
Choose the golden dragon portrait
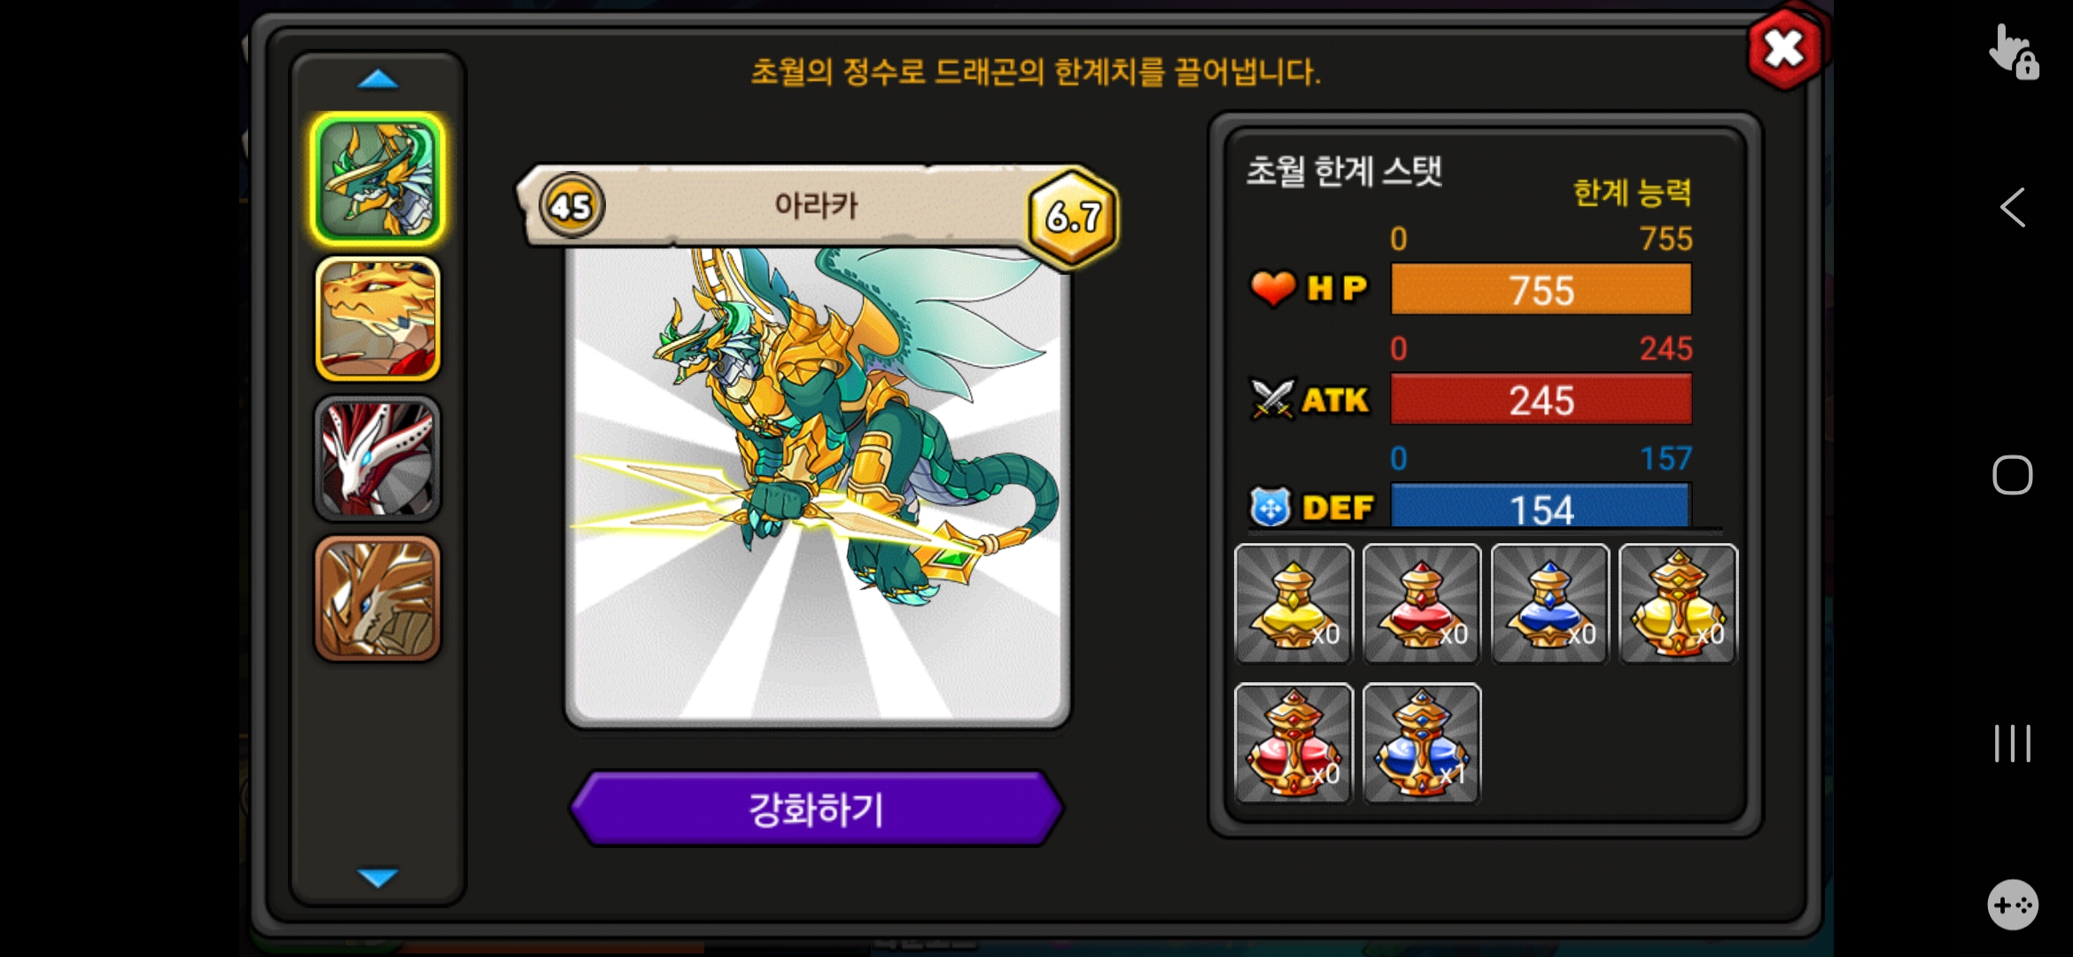[x=377, y=319]
